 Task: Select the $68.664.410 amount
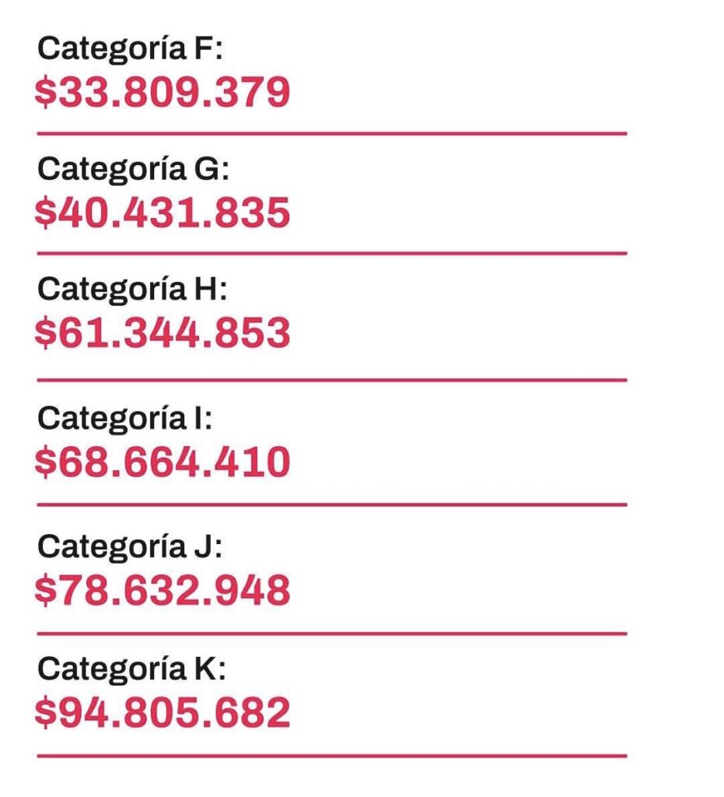pyautogui.click(x=163, y=462)
